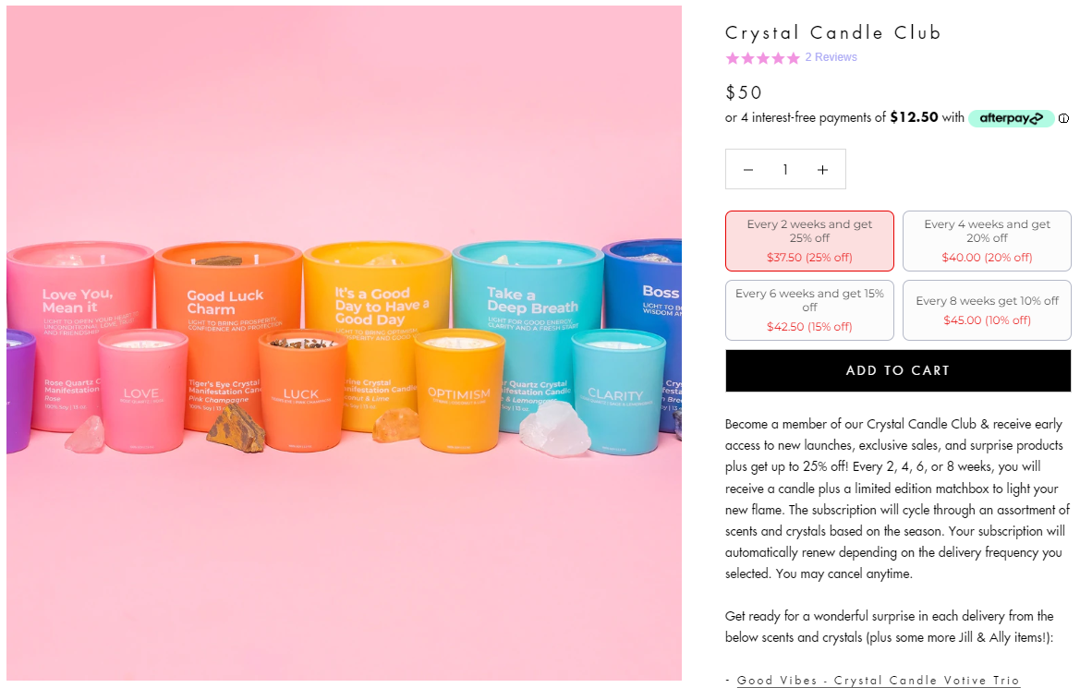Add the candle club to cart

[898, 370]
